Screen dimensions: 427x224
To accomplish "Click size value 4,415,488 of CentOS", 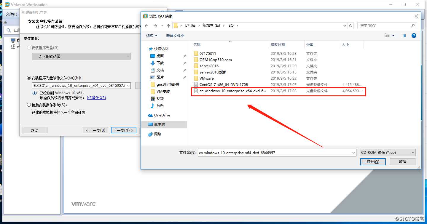I will pyautogui.click(x=352, y=85).
